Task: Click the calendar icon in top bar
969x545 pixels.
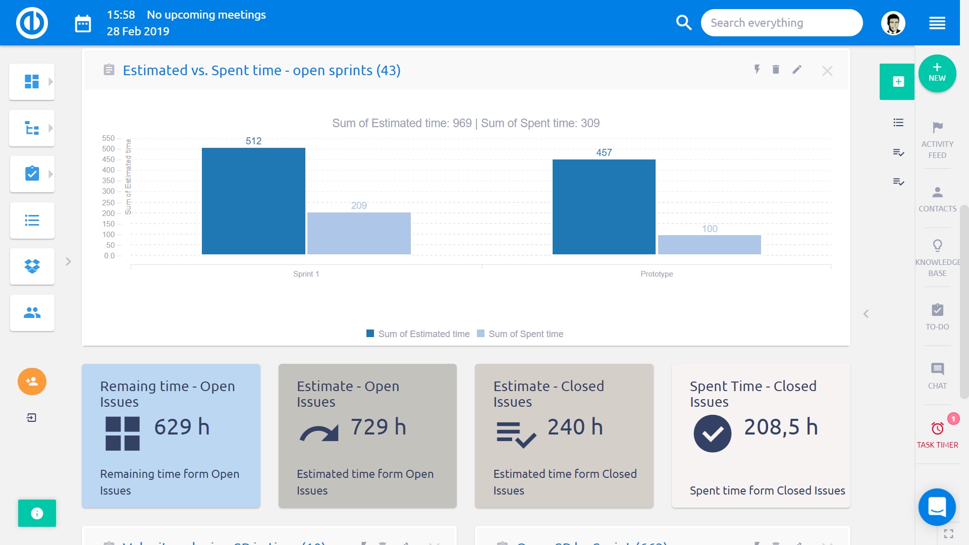Action: point(83,23)
